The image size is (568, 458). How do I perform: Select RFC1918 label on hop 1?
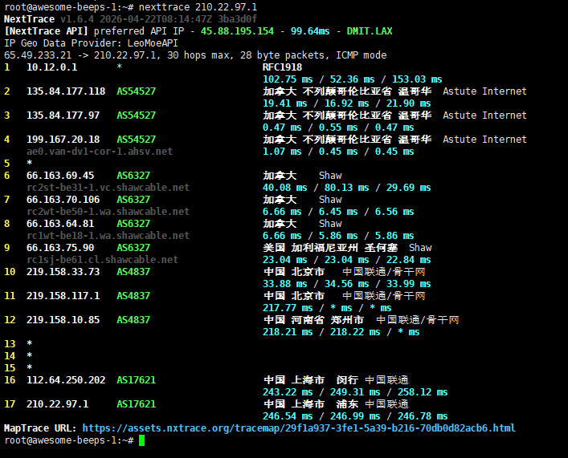[282, 67]
